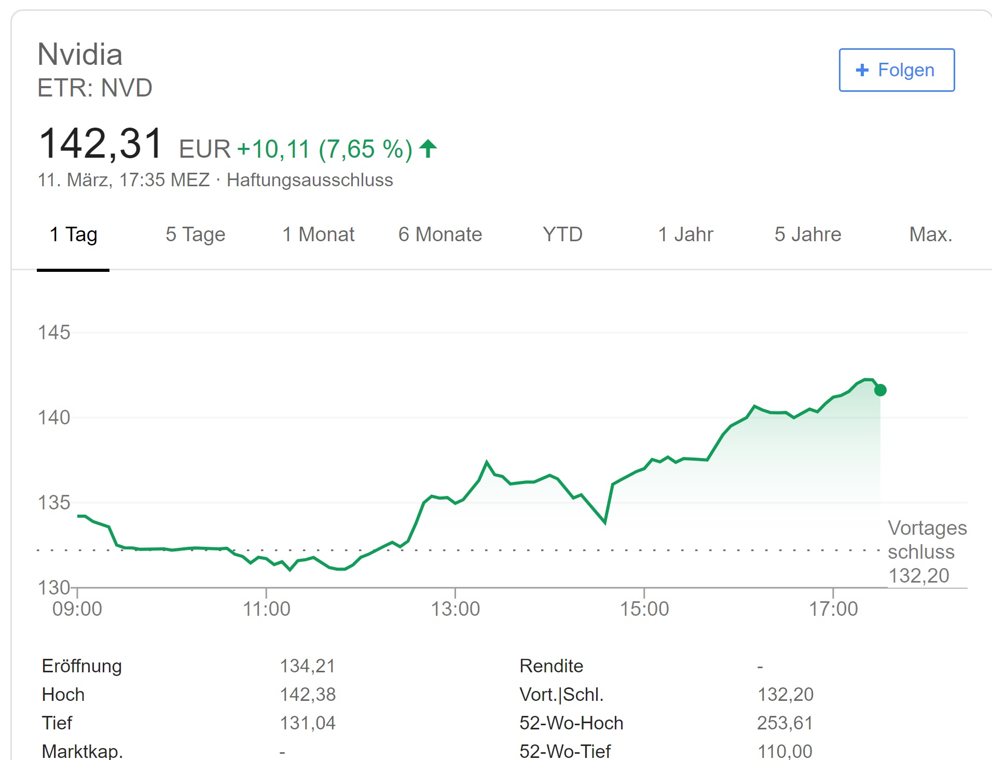Show the Max. chart range
The width and height of the screenshot is (992, 760).
coord(931,234)
